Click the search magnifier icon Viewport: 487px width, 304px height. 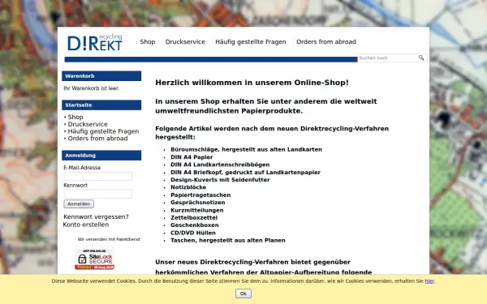421,58
